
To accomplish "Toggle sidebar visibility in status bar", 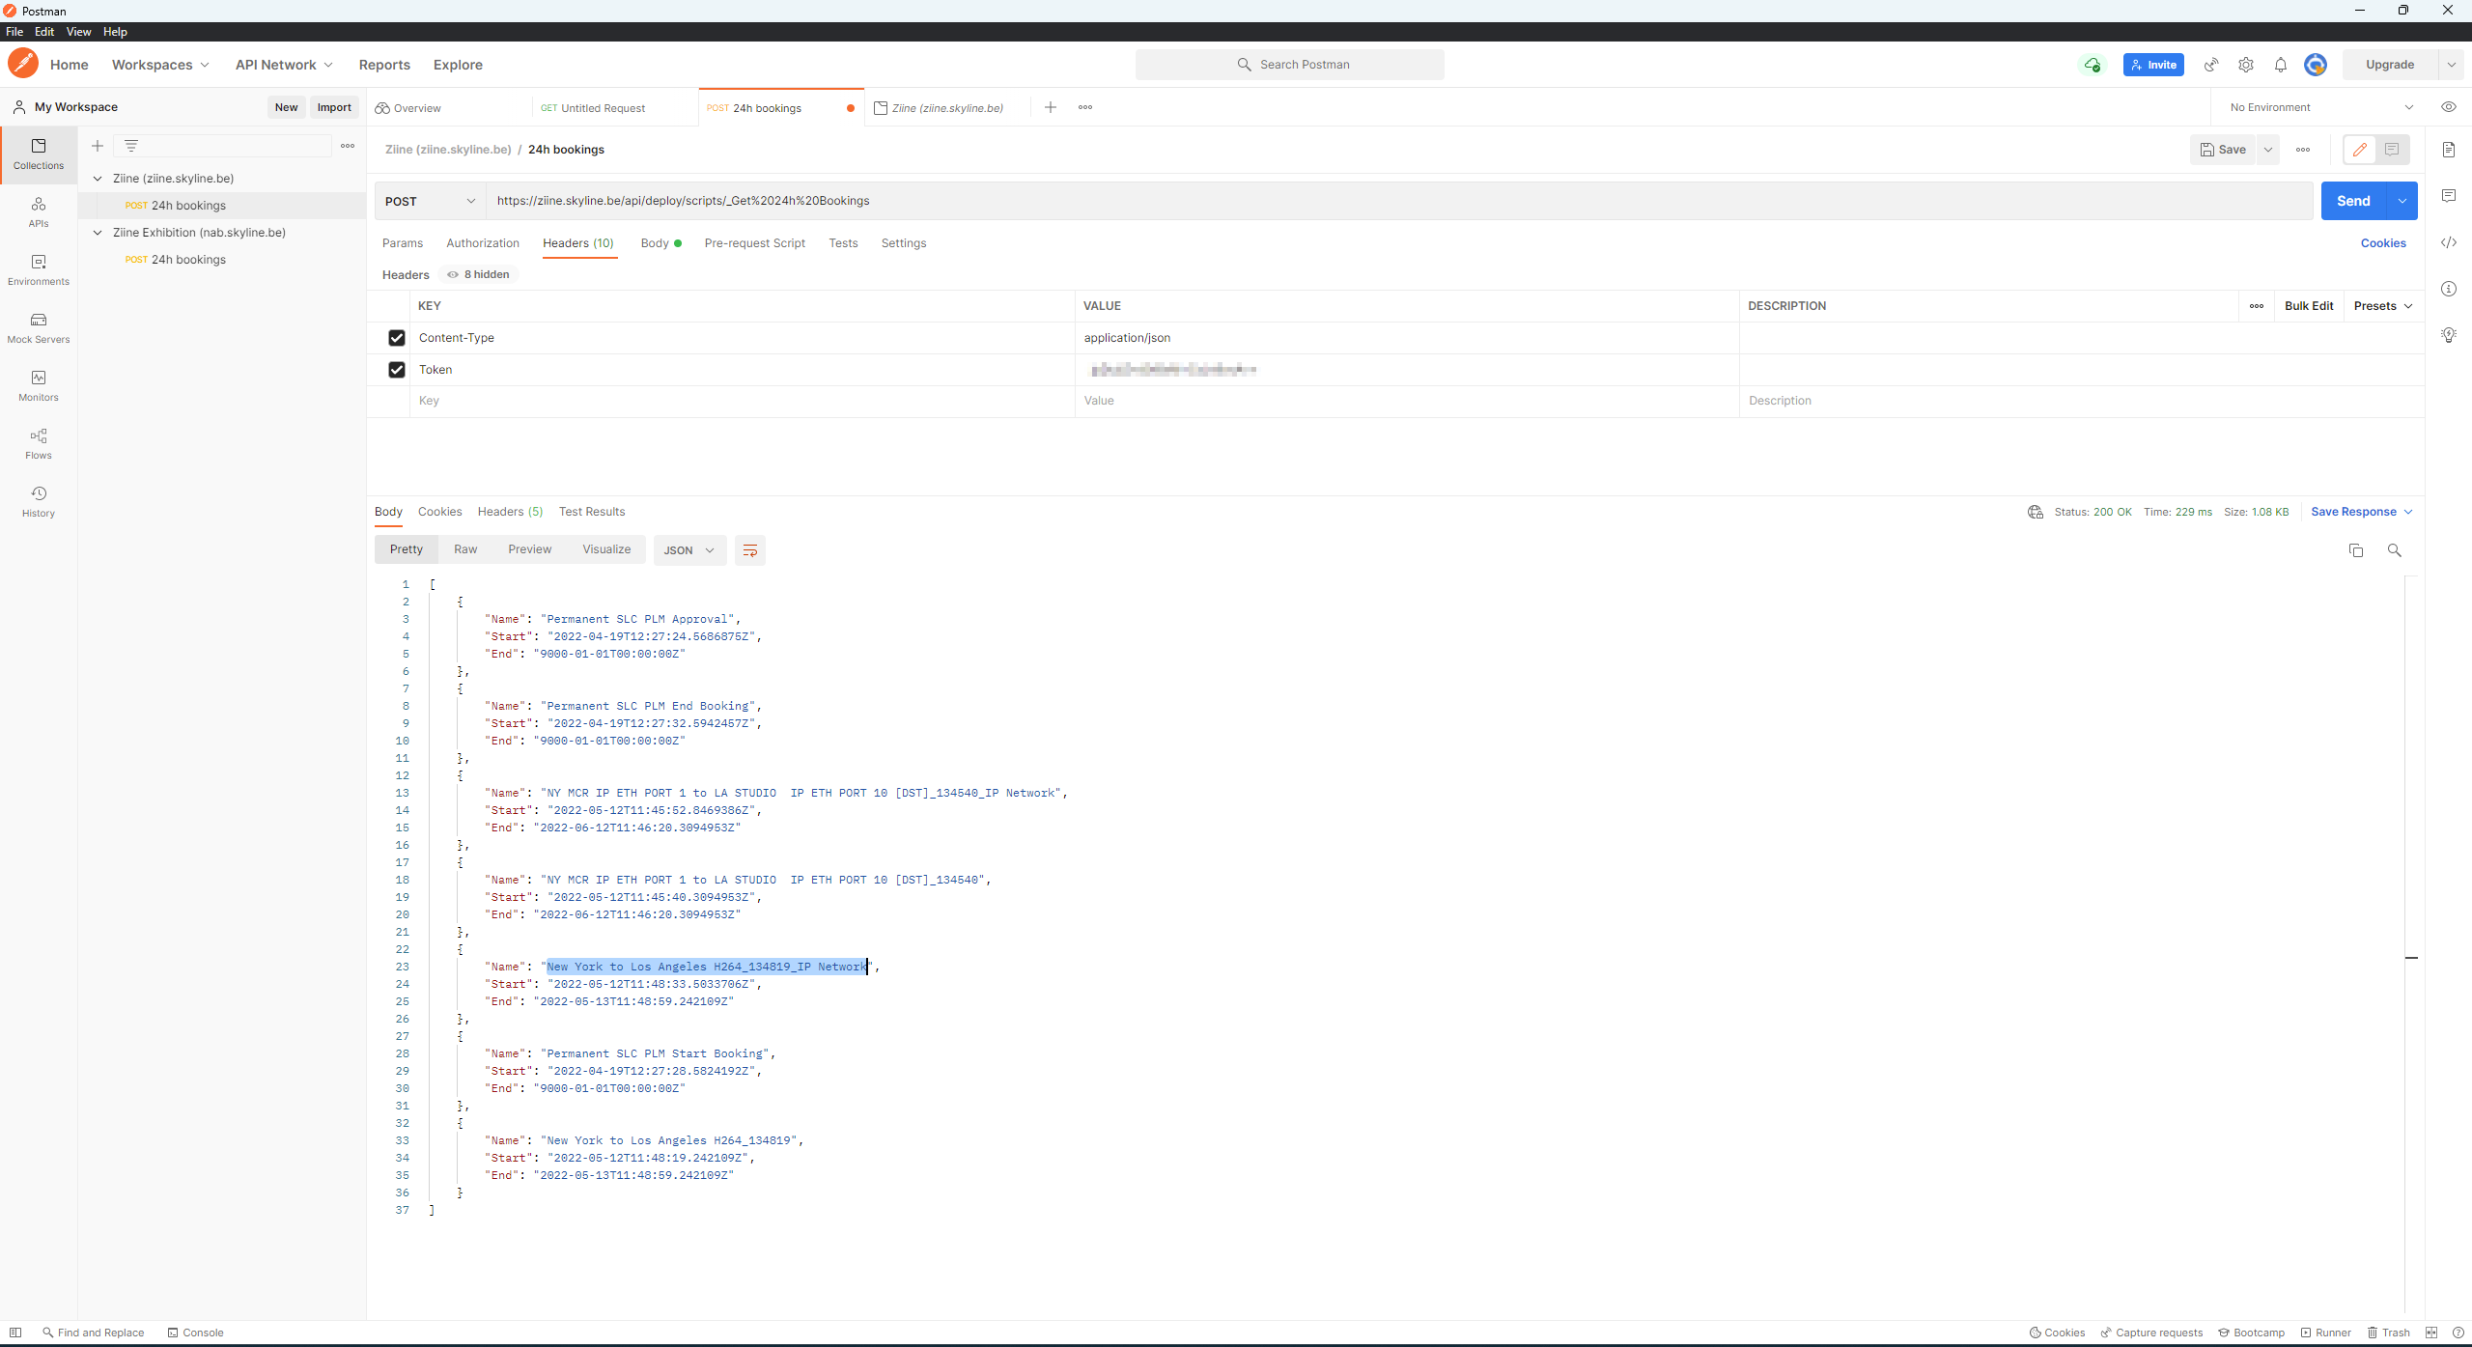I will pyautogui.click(x=15, y=1333).
